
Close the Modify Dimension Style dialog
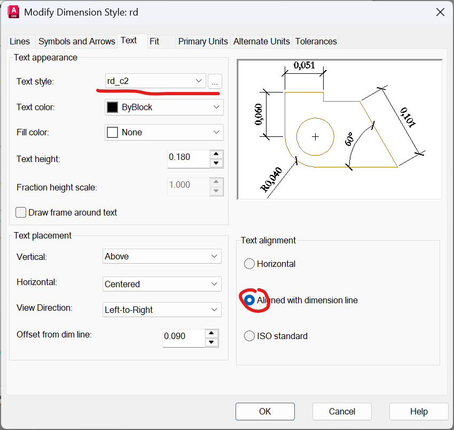coord(440,12)
